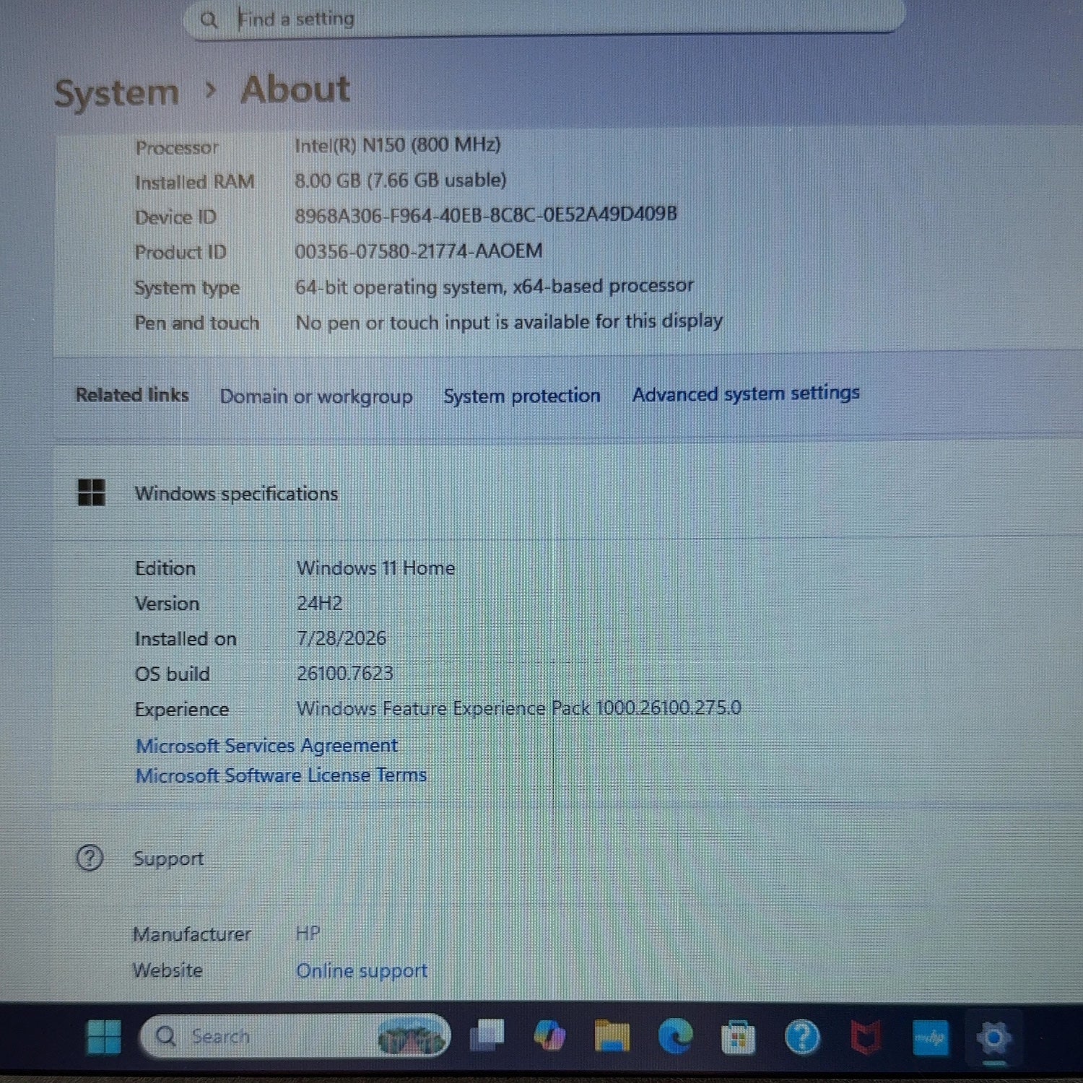Click the question-mark icon next to Support

(90, 858)
